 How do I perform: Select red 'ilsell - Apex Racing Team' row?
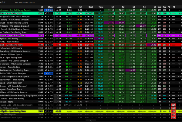(x=91, y=45)
